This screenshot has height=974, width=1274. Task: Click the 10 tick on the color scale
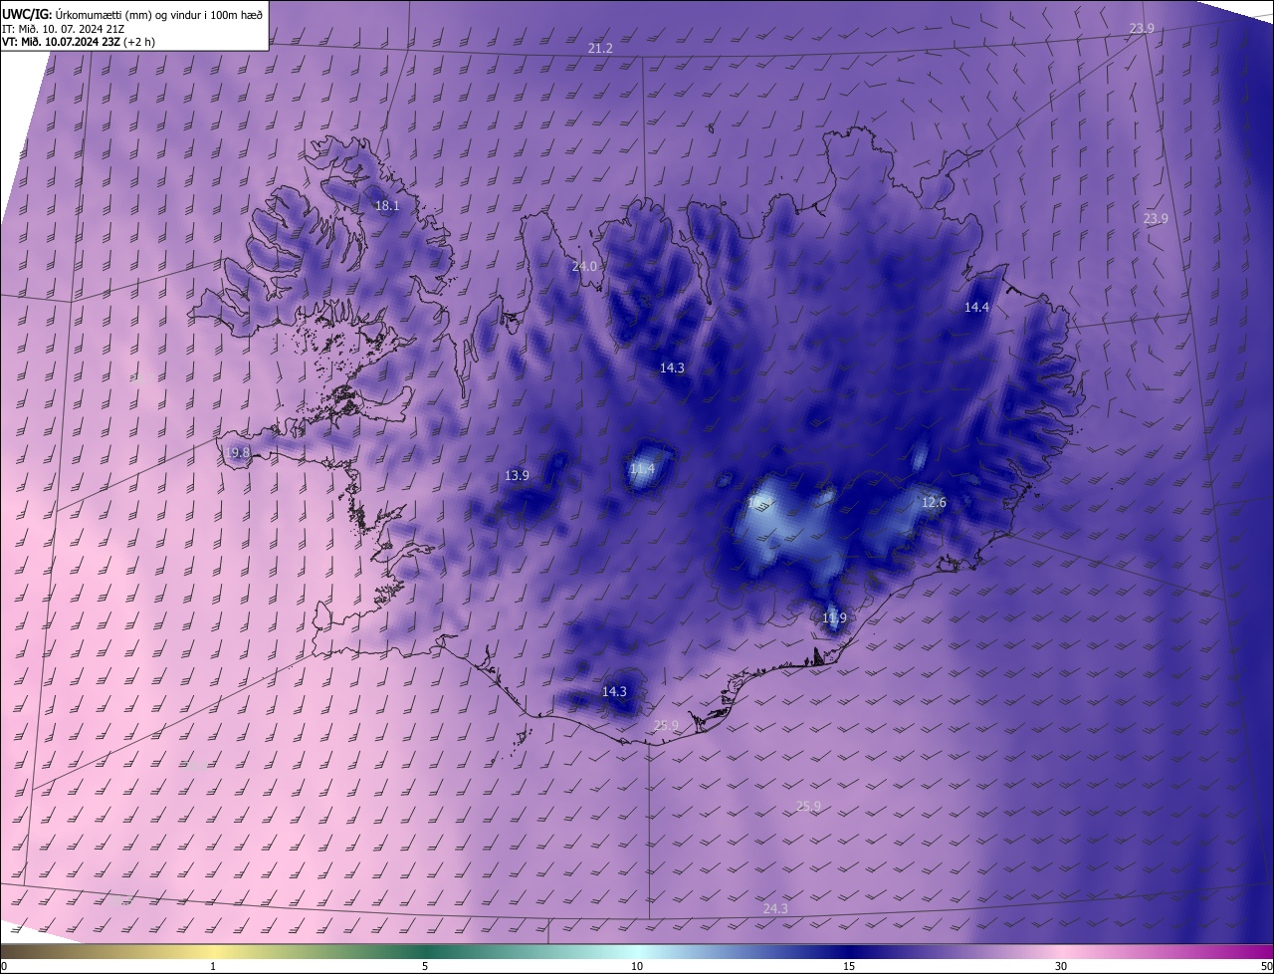tap(637, 966)
